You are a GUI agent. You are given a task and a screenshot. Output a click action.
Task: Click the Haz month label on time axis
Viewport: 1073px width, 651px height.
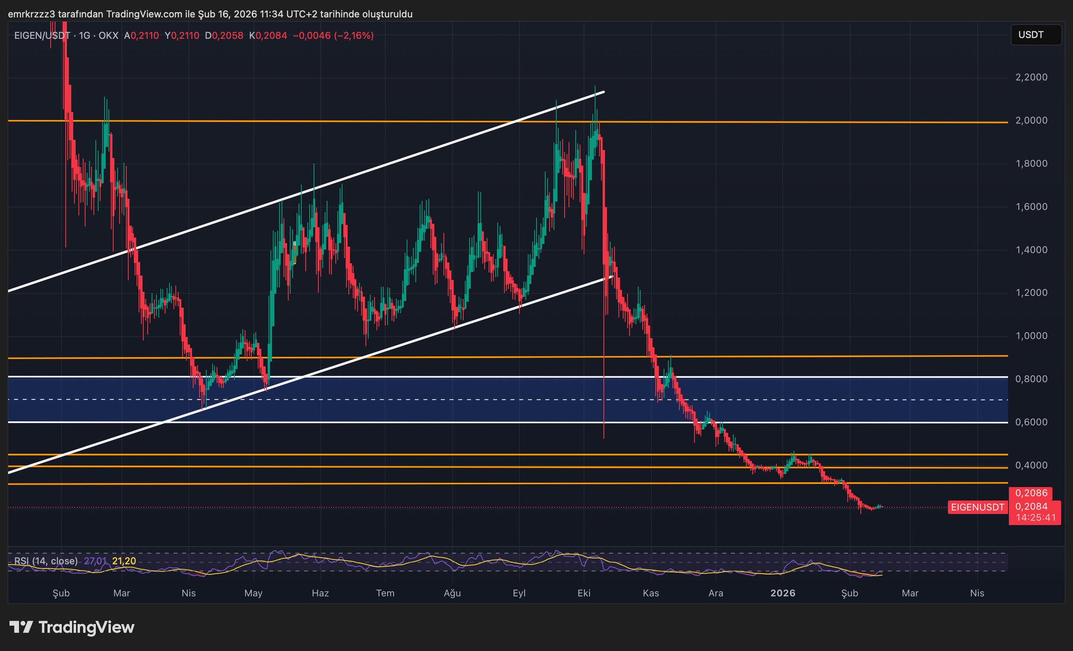(x=320, y=593)
